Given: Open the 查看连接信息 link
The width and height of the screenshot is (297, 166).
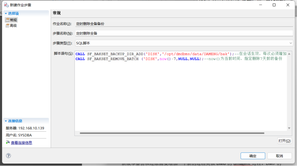Looking at the screenshot, I should coord(21,142).
